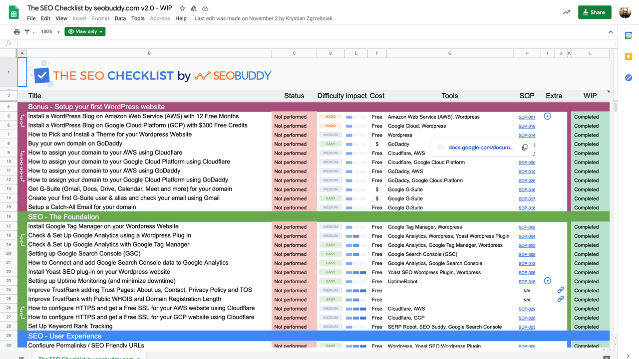Expand the View only mode dropdown
The height and width of the screenshot is (359, 639).
[84, 31]
